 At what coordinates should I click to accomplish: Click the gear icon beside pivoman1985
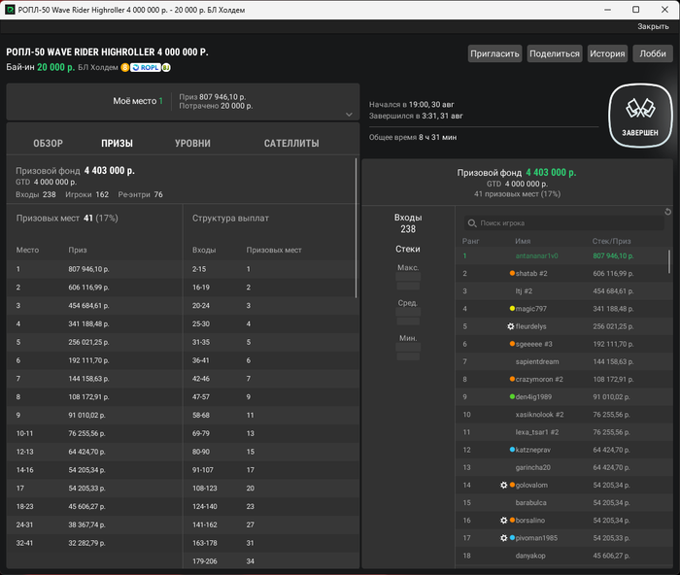[x=503, y=538]
